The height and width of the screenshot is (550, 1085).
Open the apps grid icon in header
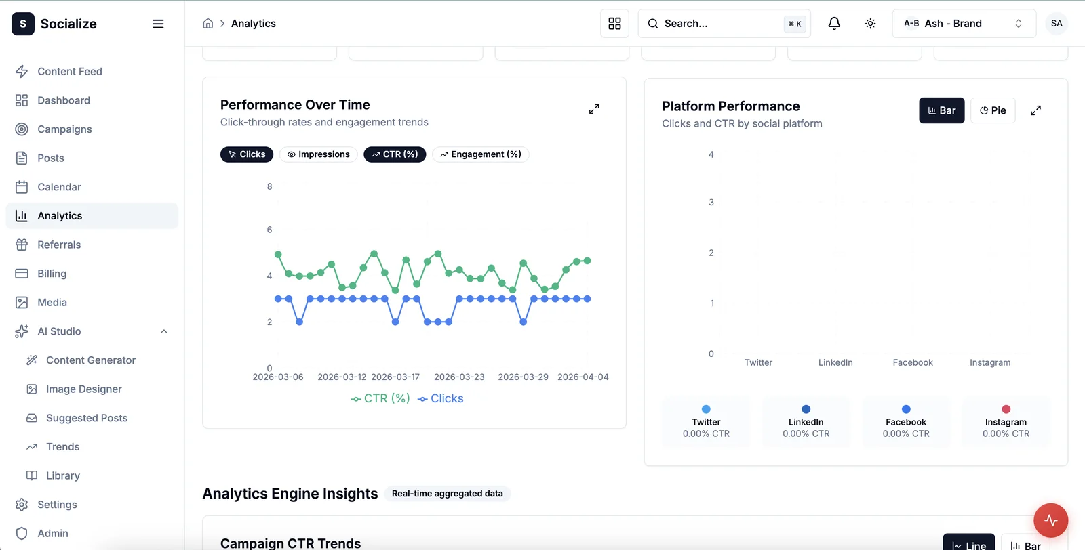(x=614, y=24)
